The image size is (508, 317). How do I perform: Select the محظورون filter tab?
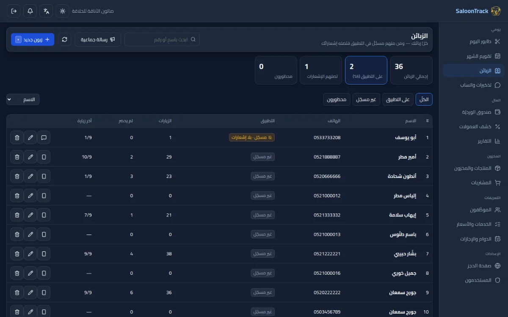click(337, 99)
